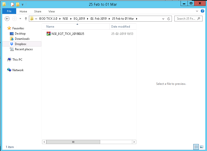
Task: Expand the ribbon with chevron
Action: [x=197, y=11]
